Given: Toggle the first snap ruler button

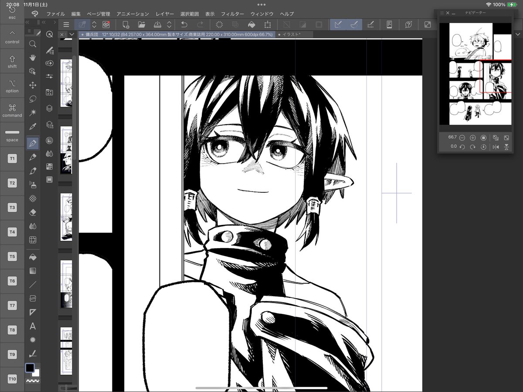Looking at the screenshot, I should pyautogui.click(x=338, y=24).
